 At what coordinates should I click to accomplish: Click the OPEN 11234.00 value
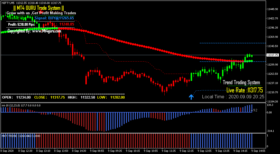tap(16, 97)
